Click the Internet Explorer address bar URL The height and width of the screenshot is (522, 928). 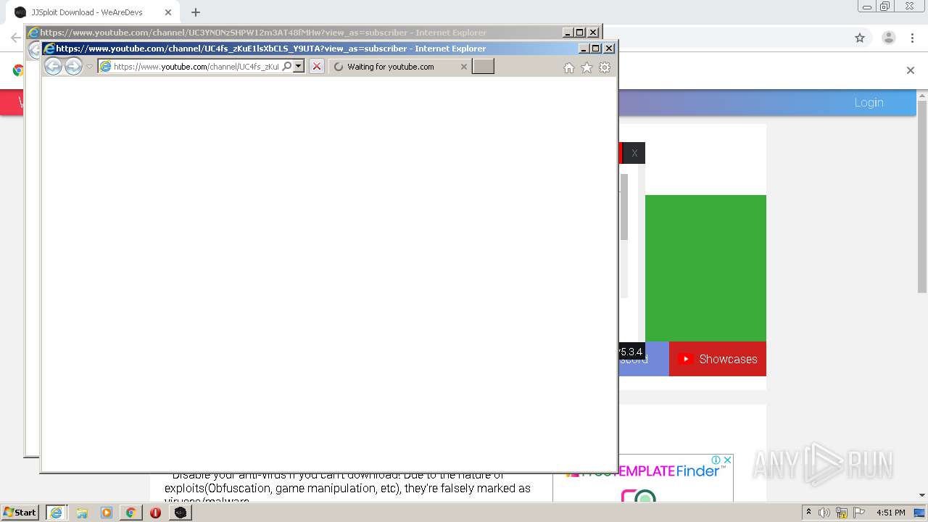pyautogui.click(x=196, y=67)
